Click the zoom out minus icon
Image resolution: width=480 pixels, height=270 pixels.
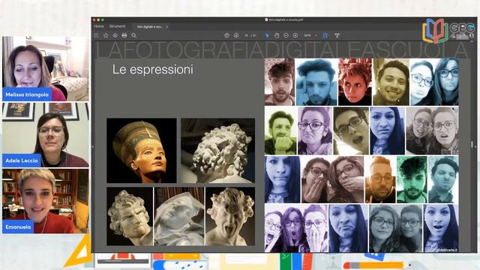[286, 35]
